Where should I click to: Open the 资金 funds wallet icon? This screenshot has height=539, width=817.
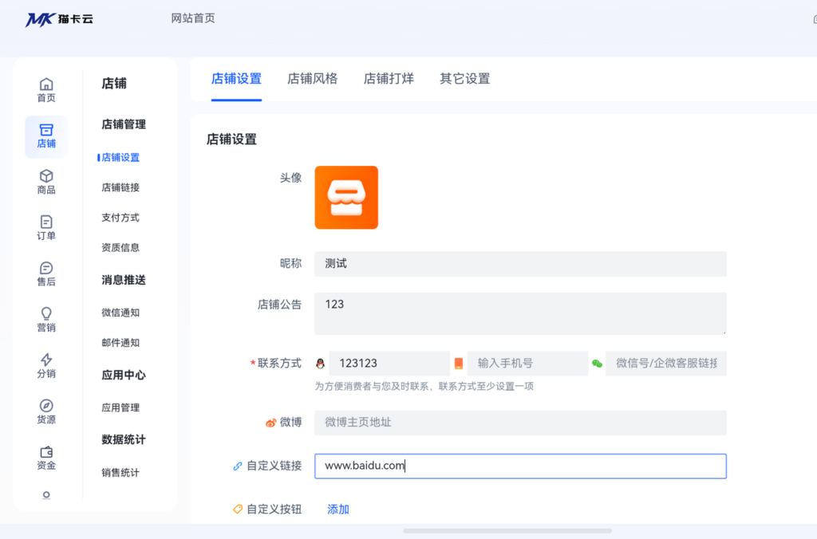[46, 458]
